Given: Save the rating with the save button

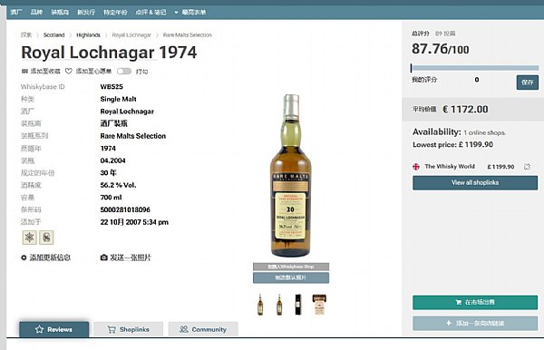Looking at the screenshot, I should [528, 83].
